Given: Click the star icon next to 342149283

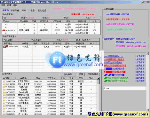Looking at the screenshot, I should pos(4,84).
